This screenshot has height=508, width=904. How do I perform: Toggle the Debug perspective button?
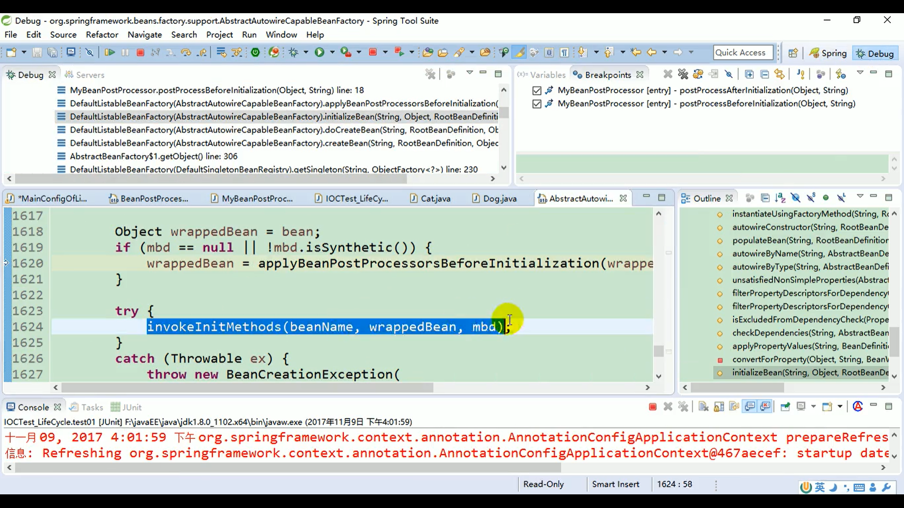(x=875, y=53)
